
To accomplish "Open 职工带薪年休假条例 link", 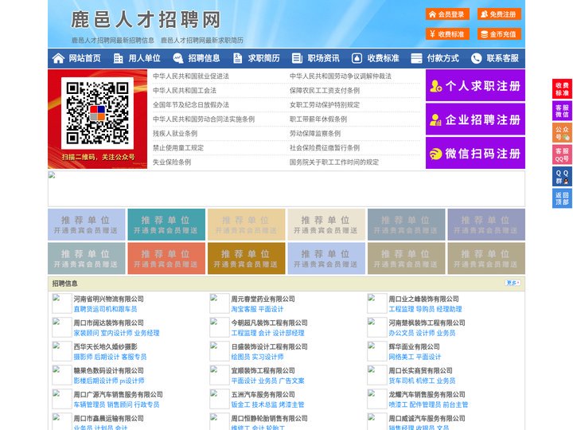I will (318, 119).
